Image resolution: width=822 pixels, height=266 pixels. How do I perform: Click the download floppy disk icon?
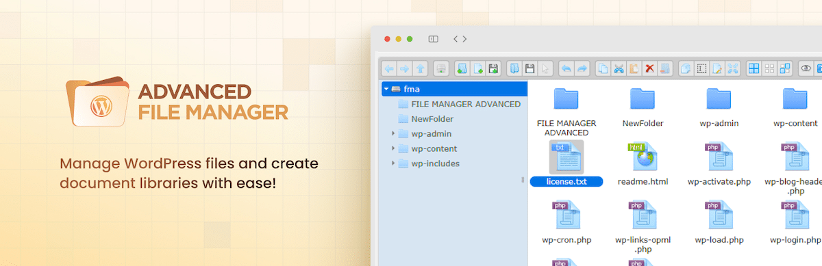(530, 68)
